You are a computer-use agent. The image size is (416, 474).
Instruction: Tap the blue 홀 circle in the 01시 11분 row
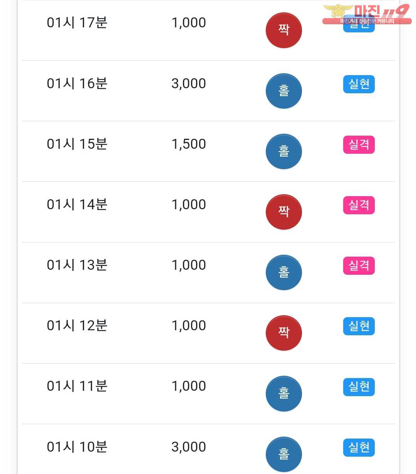click(x=283, y=393)
